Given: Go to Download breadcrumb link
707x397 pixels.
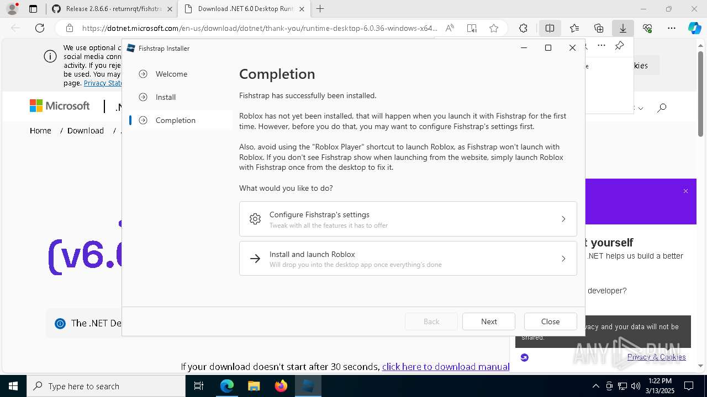Looking at the screenshot, I should 86,131.
